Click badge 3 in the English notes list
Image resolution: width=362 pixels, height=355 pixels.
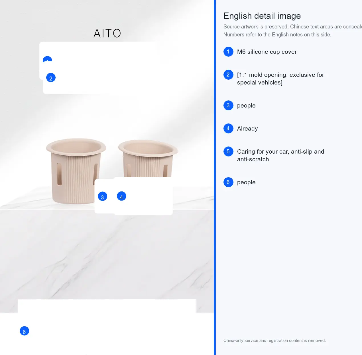[x=228, y=105]
